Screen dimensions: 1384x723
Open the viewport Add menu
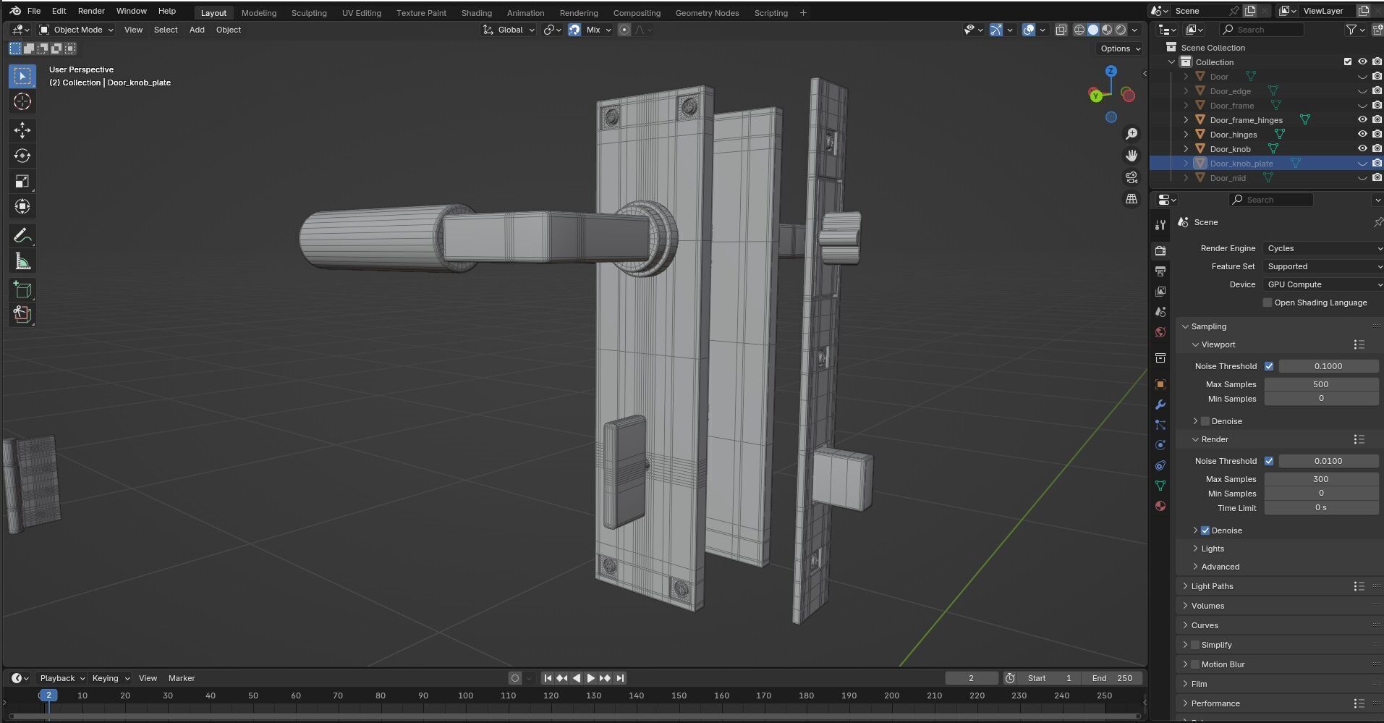coord(197,30)
